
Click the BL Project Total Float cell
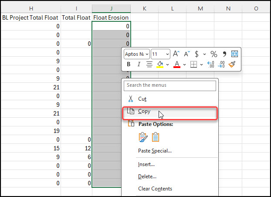point(31,17)
